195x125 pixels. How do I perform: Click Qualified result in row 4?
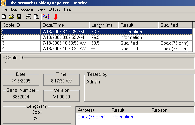click(129, 49)
